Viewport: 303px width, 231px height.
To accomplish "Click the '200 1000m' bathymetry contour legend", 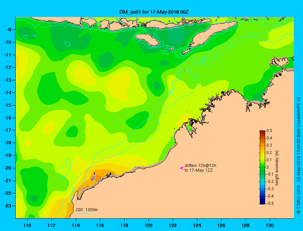I will click(x=87, y=210).
